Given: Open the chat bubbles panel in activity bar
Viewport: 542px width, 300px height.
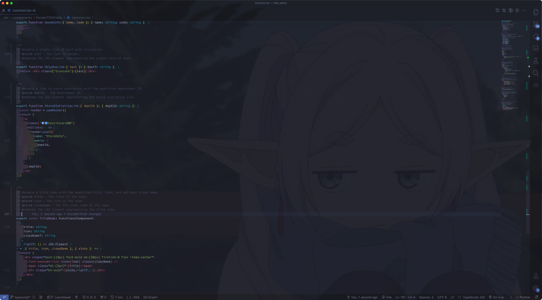Looking at the screenshot, I should 536,49.
